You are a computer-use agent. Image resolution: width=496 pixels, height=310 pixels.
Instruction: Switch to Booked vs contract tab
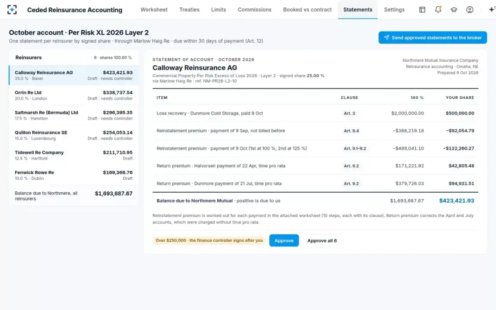coord(308,10)
